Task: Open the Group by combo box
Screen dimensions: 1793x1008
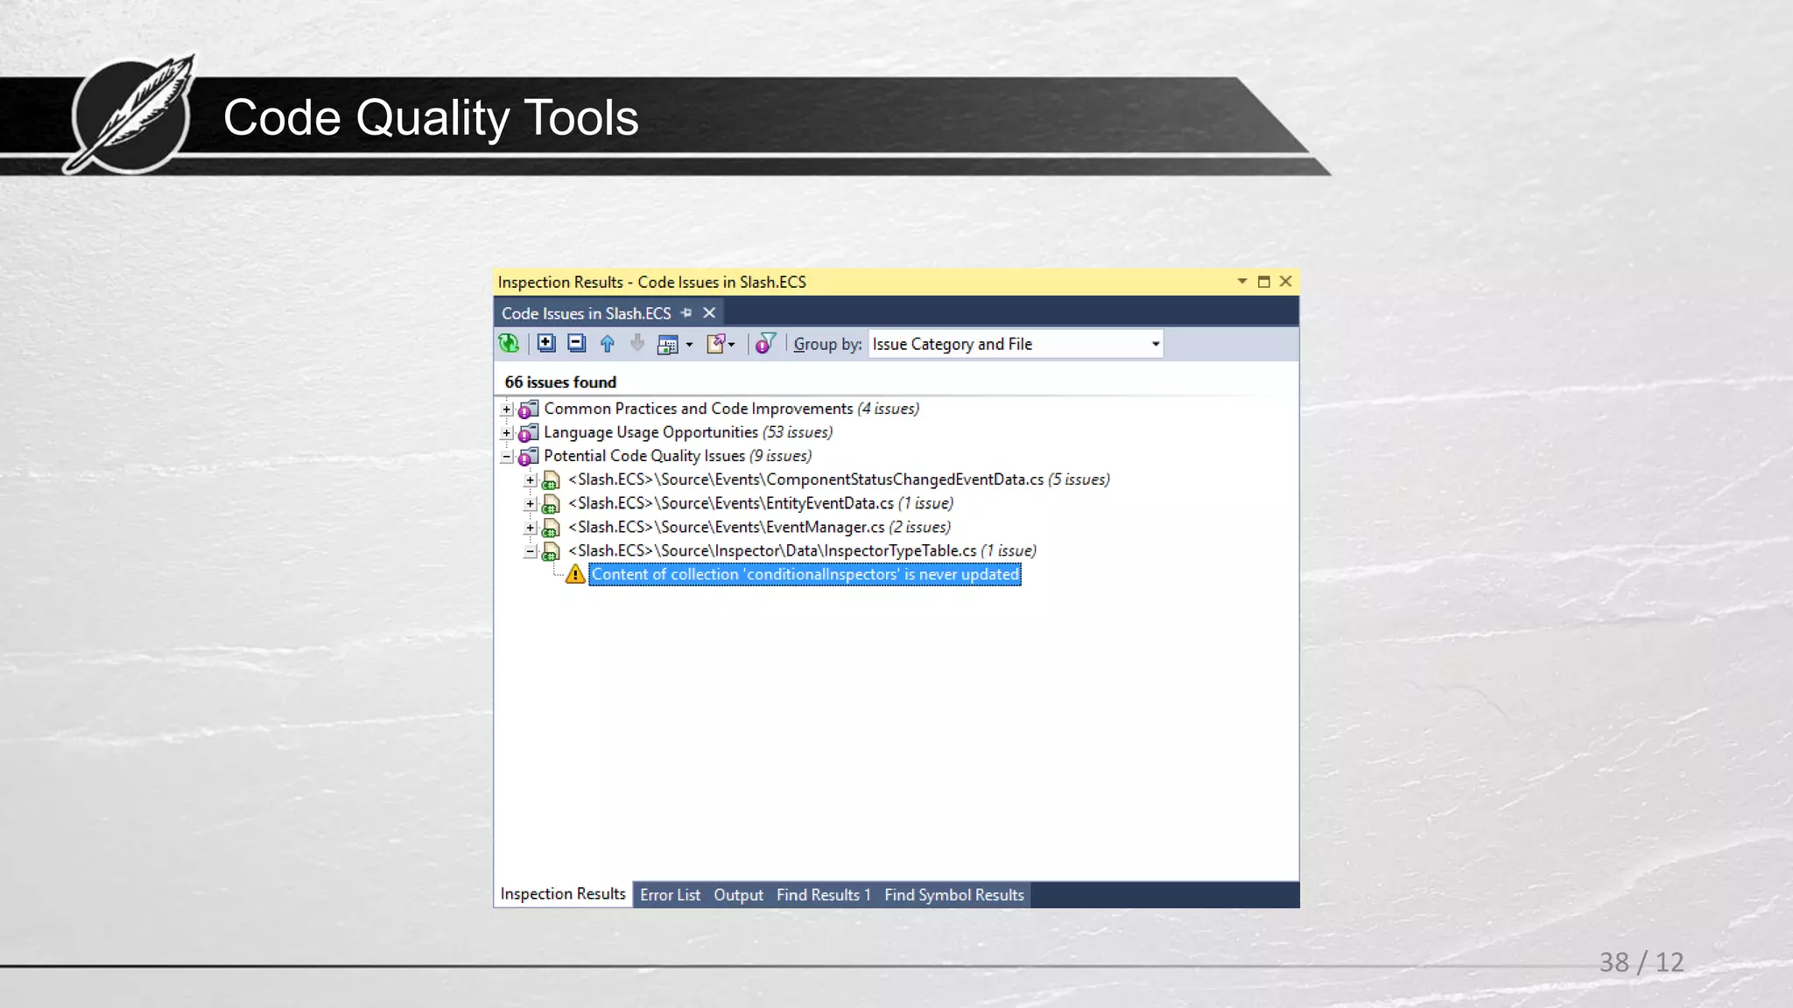Action: coord(1016,344)
